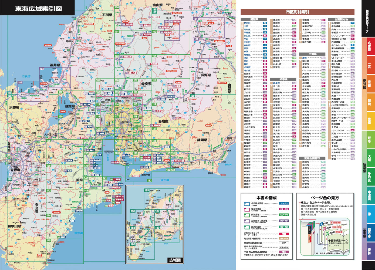Click page box 100 at the map top
This screenshot has height=270, width=375.
(117, 7)
